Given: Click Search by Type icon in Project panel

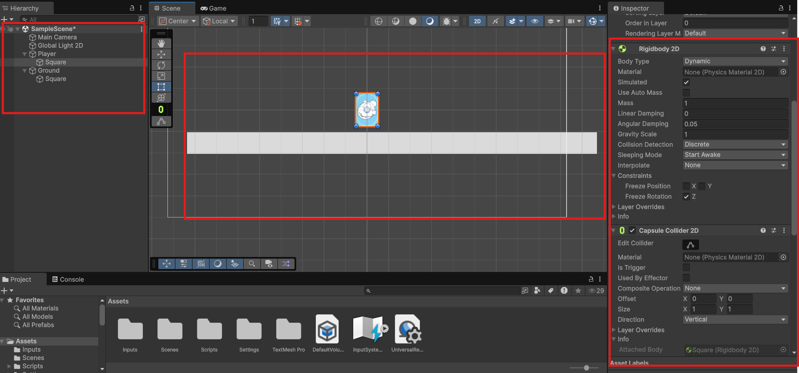Looking at the screenshot, I should tap(537, 291).
